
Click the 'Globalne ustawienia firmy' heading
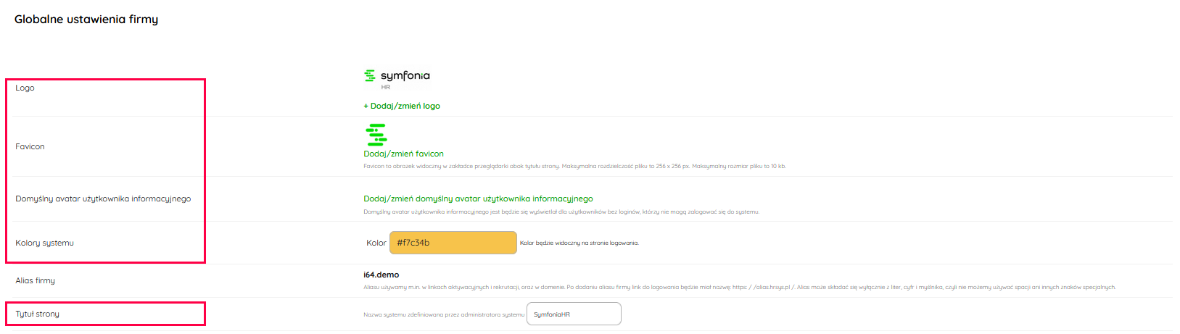click(86, 20)
